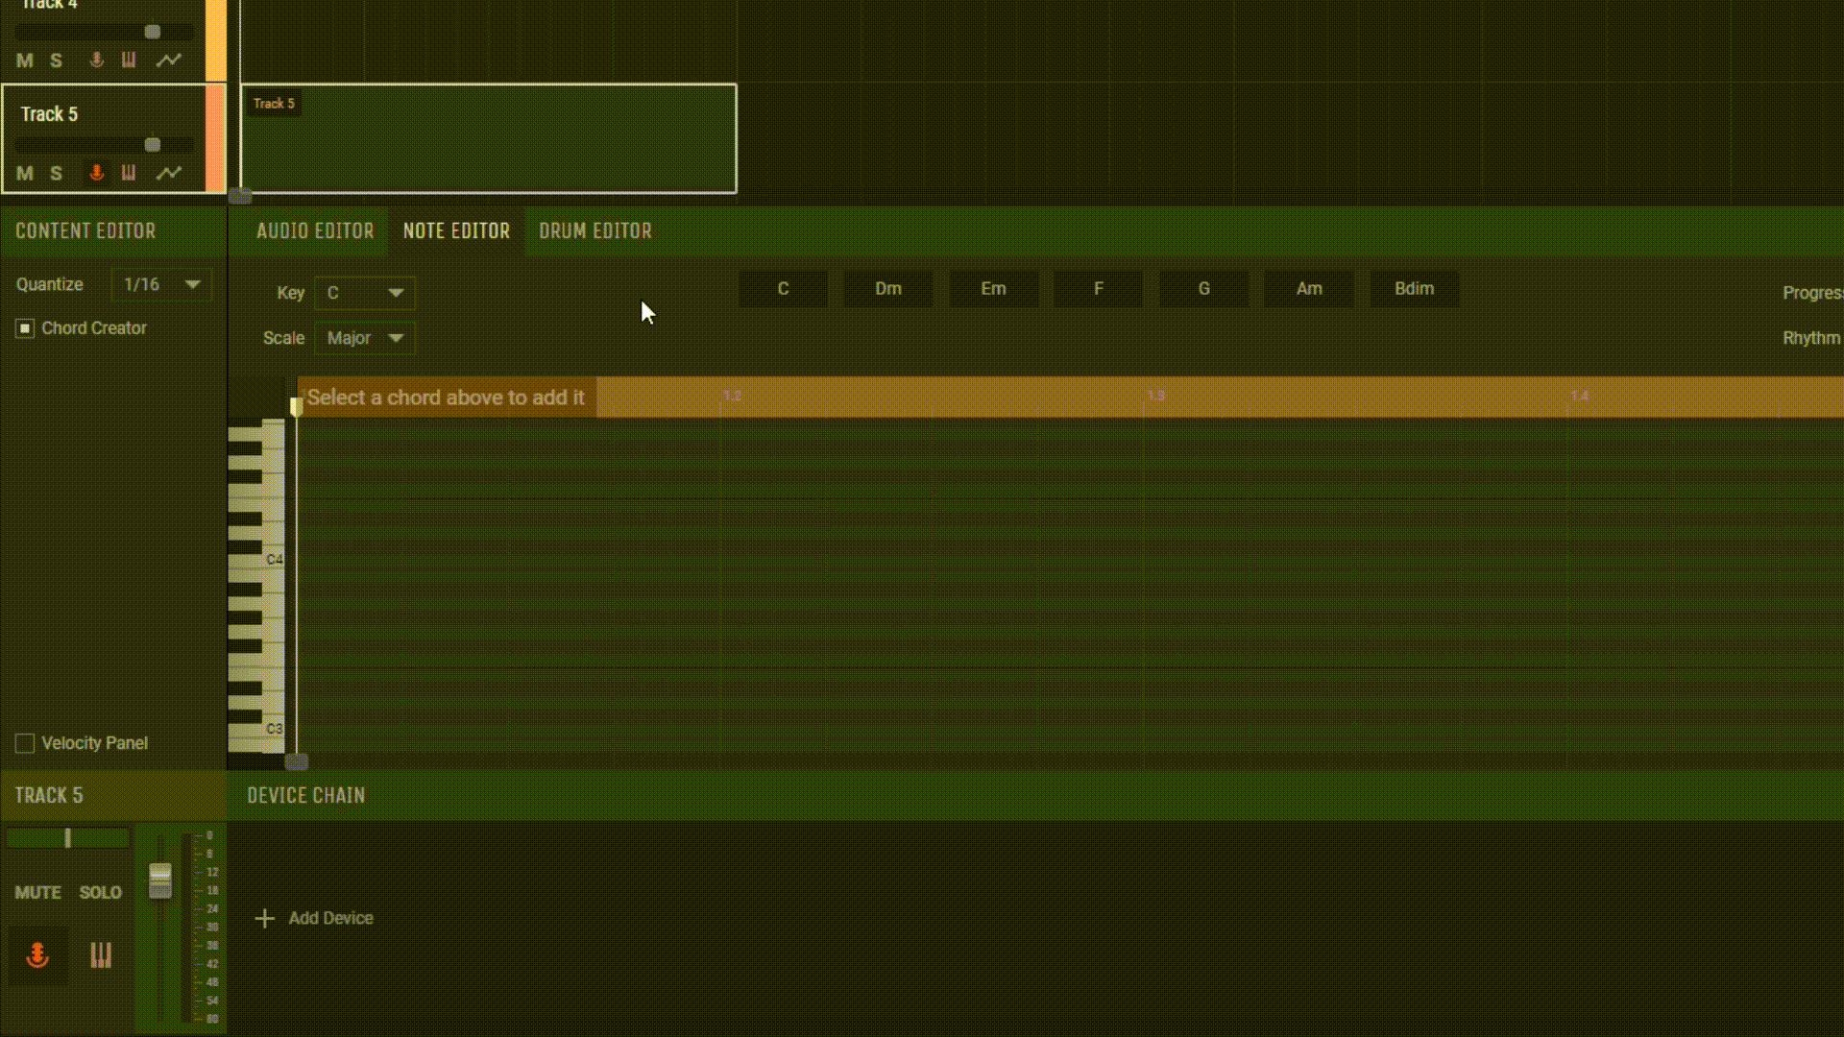This screenshot has width=1844, height=1037.
Task: Click the SOLO button in Track 5 device chain
Action: [101, 893]
